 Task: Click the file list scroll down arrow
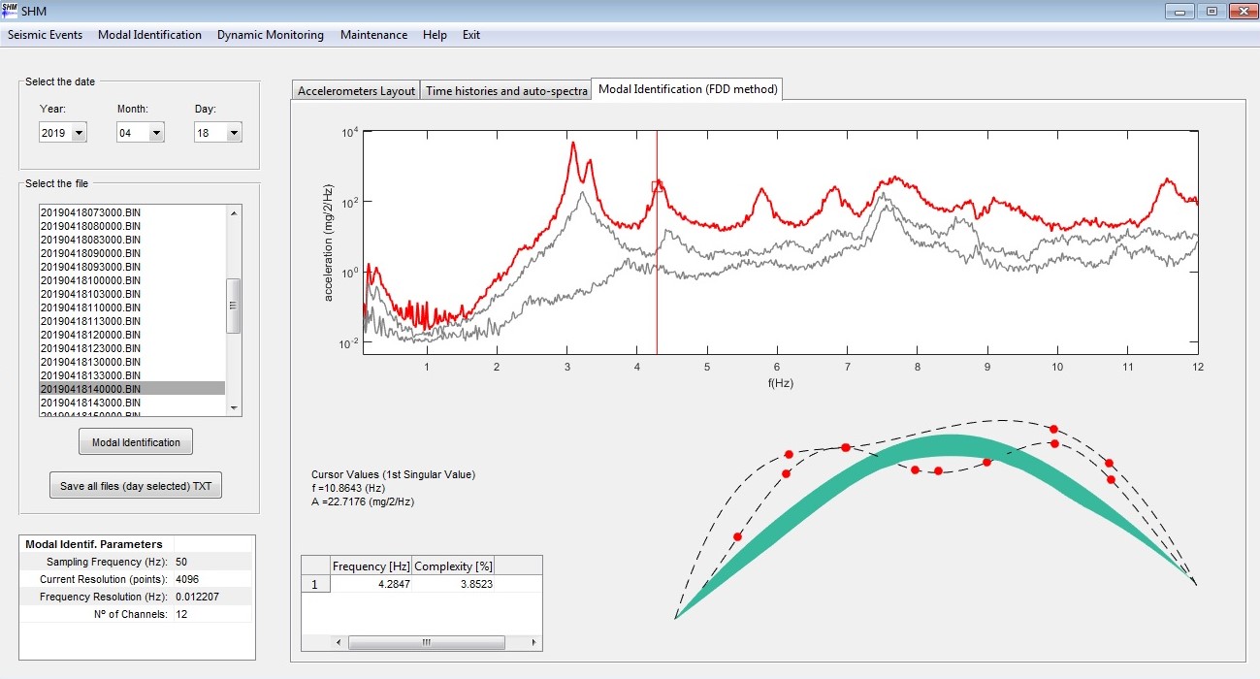(x=233, y=408)
